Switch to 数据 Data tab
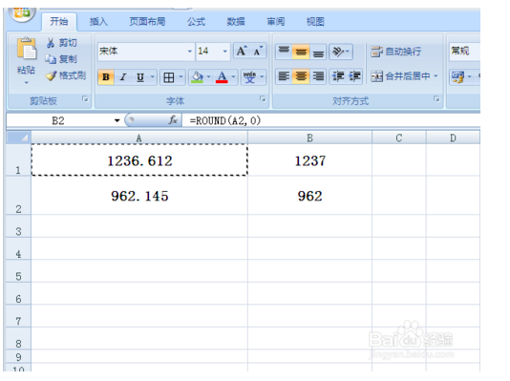The height and width of the screenshot is (381, 510). click(236, 22)
